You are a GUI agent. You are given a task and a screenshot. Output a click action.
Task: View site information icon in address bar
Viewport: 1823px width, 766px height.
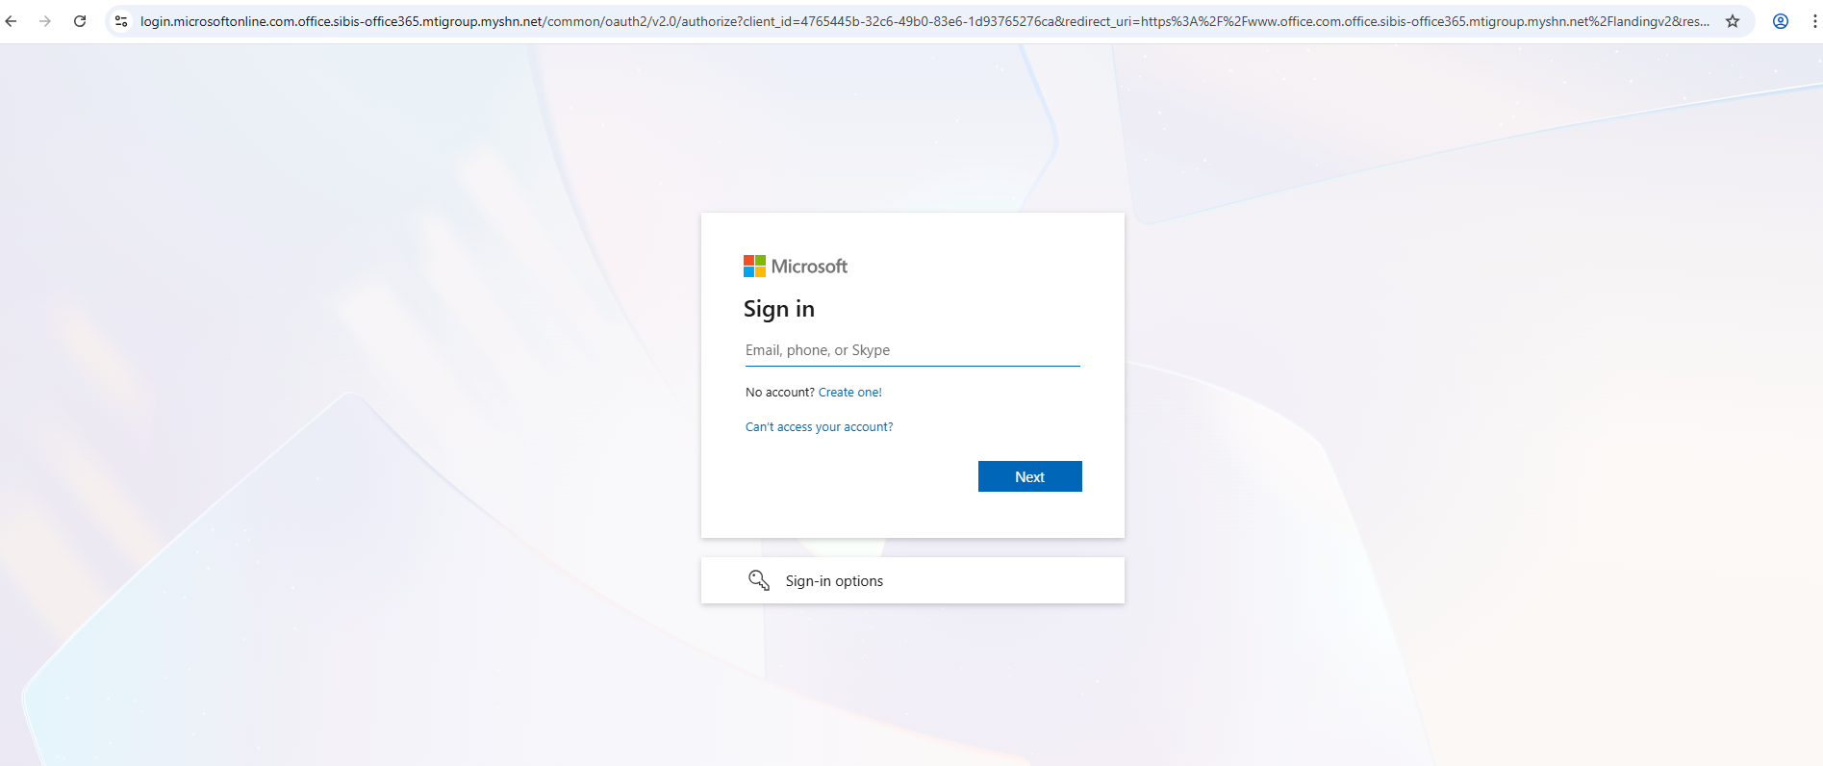121,21
